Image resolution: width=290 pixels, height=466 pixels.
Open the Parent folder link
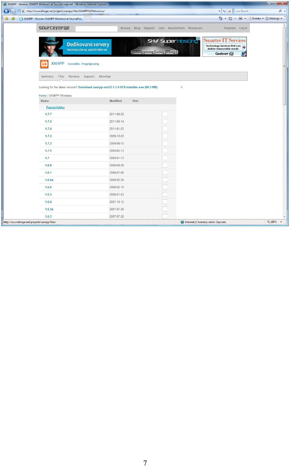[x=55, y=107]
